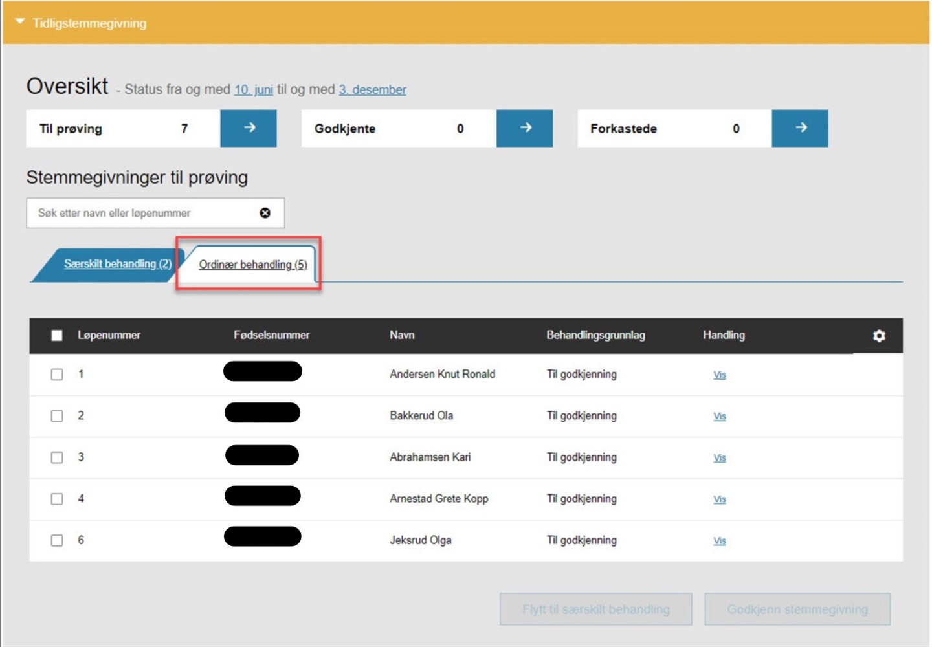This screenshot has width=932, height=647.
Task: Tick the checkbox for Jeksrud Olga
Action: [x=57, y=540]
